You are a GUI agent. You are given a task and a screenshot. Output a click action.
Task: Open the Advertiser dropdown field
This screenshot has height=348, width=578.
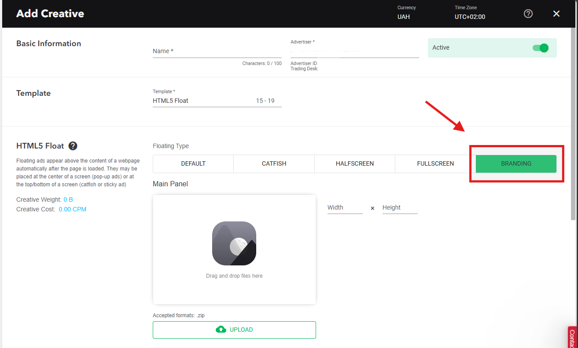pos(354,51)
